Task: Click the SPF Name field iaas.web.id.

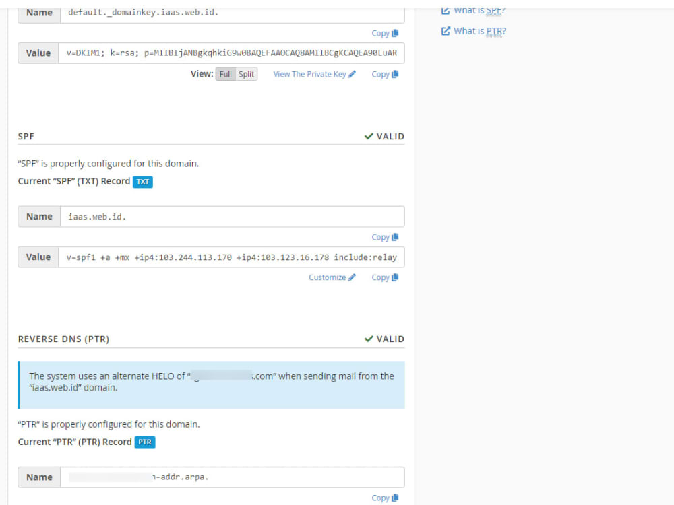Action: coord(232,216)
